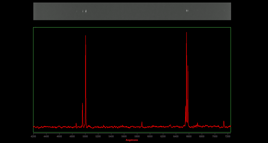Click the H-alpha peak near 6563 Angstroms
Screen dimensions: 268x143
186,33
